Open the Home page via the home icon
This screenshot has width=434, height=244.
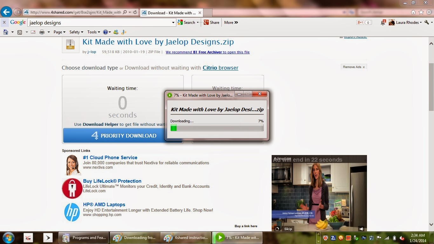click(5, 32)
